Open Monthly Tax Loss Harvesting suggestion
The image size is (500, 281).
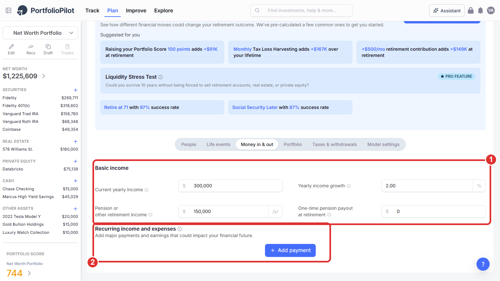click(290, 52)
